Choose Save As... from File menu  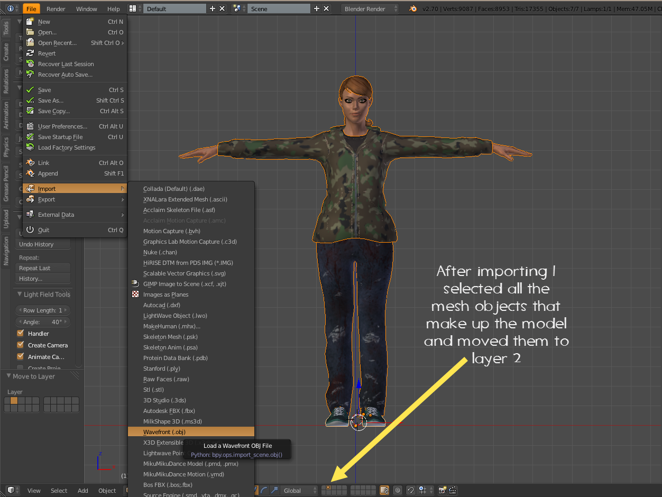click(x=75, y=100)
